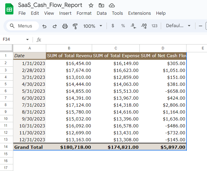Select the $15,032.00 revenue cell

tap(69, 119)
